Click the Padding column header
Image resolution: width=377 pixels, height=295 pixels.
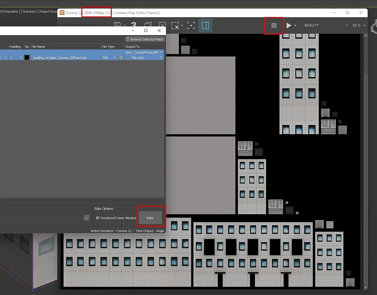click(15, 47)
